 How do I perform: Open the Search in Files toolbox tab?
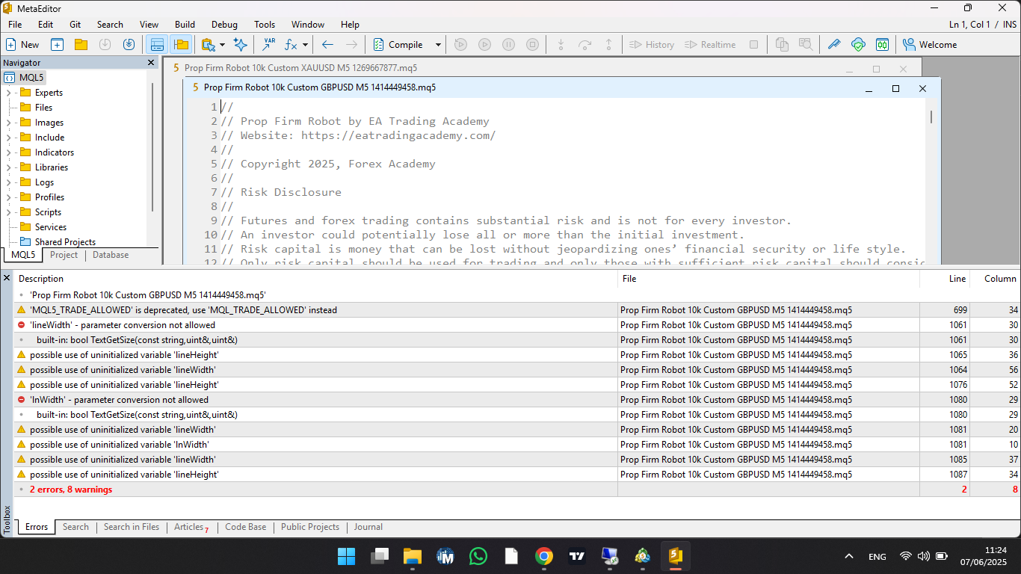click(132, 527)
